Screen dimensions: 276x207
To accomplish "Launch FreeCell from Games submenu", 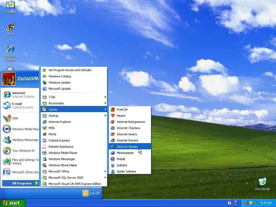I will click(x=130, y=109).
